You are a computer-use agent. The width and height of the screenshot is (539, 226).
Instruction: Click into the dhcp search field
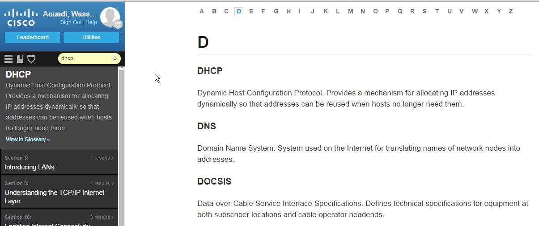pos(85,58)
